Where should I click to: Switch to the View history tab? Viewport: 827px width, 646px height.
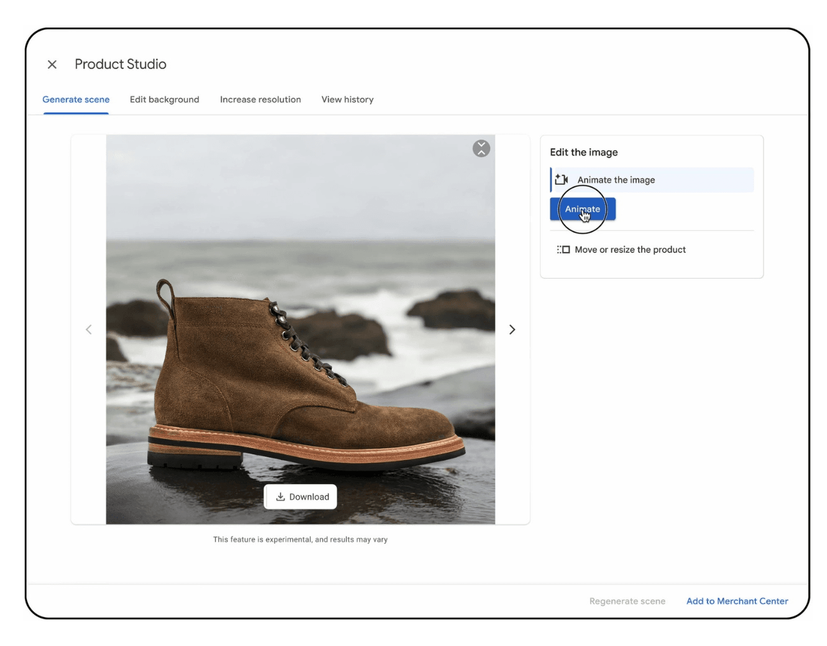(347, 99)
